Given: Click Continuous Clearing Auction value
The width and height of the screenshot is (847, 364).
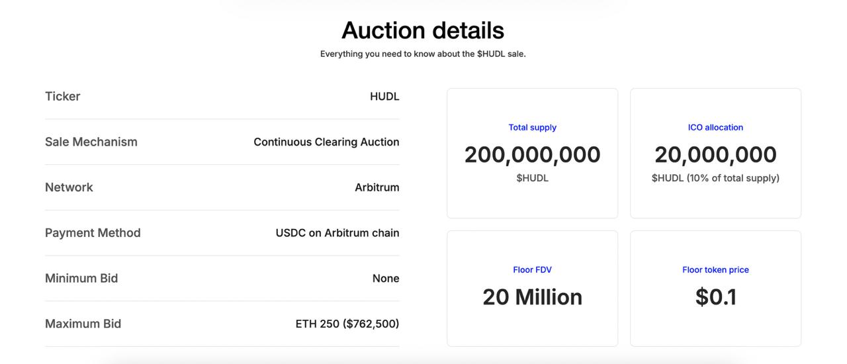Looking at the screenshot, I should [x=326, y=142].
